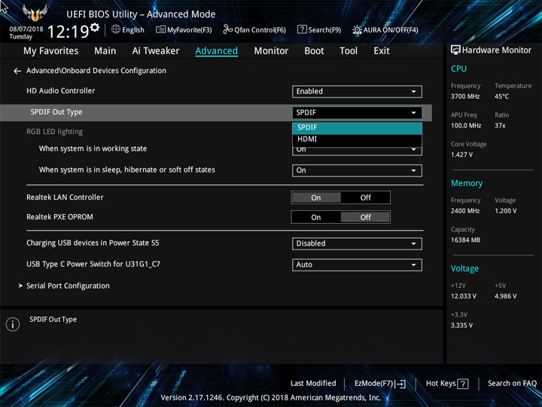Go to the Exit tab
Screen dimensions: 542x407
pyautogui.click(x=382, y=51)
